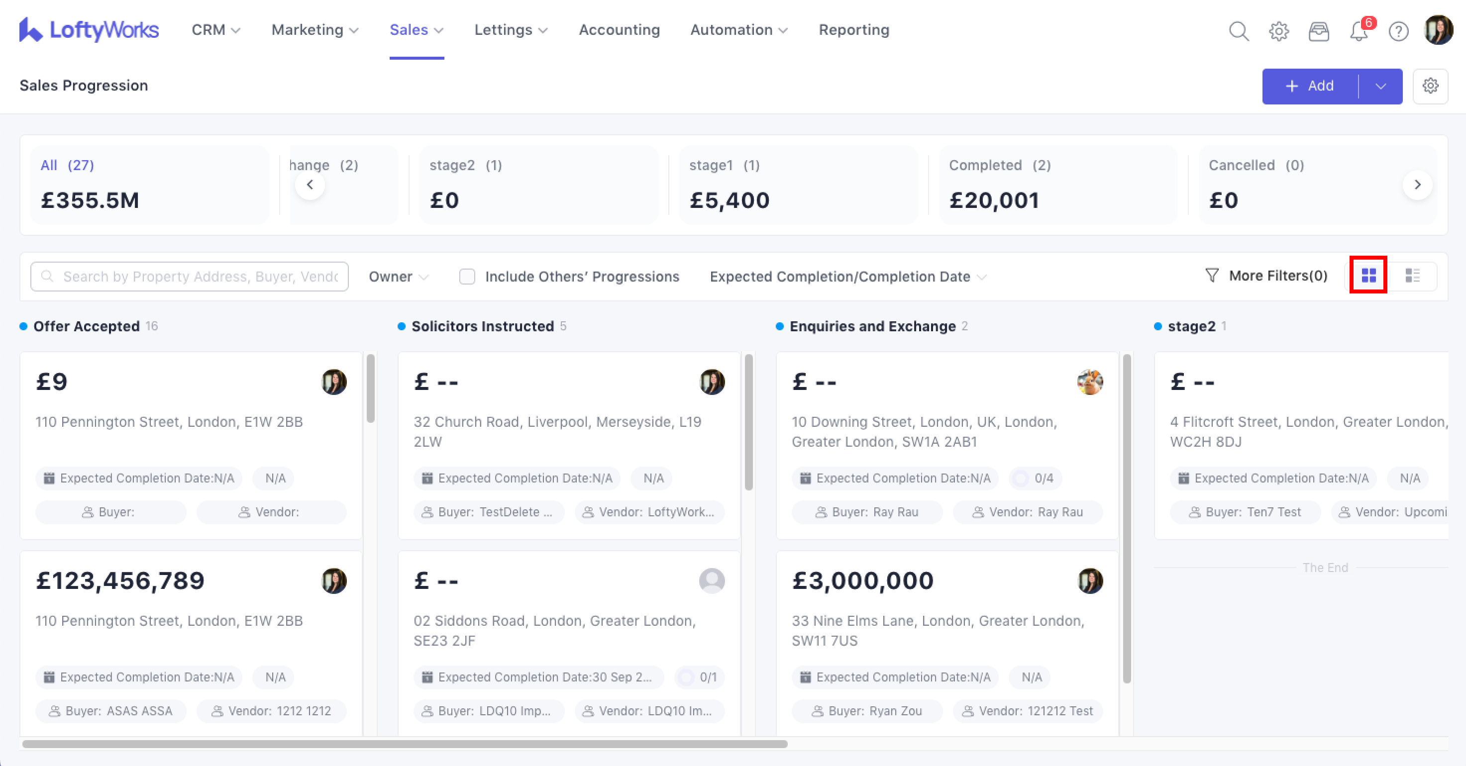Switch to grid card view
This screenshot has width=1466, height=766.
[1368, 275]
